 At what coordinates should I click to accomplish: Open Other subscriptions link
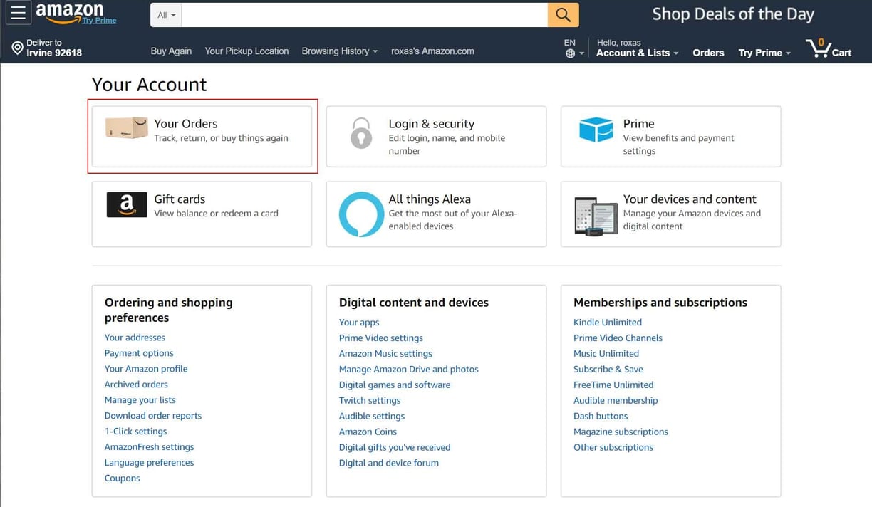(x=613, y=448)
